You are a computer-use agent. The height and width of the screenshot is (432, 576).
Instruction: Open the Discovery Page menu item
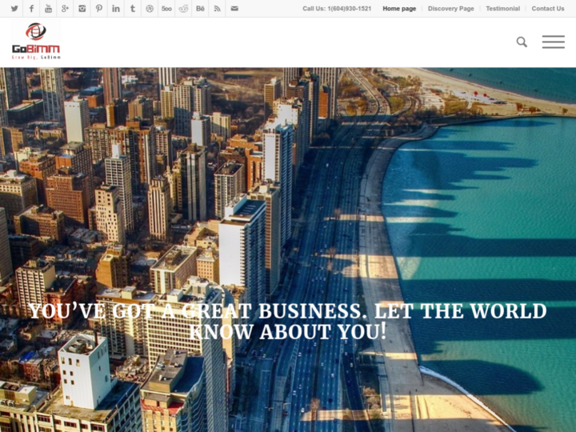450,9
